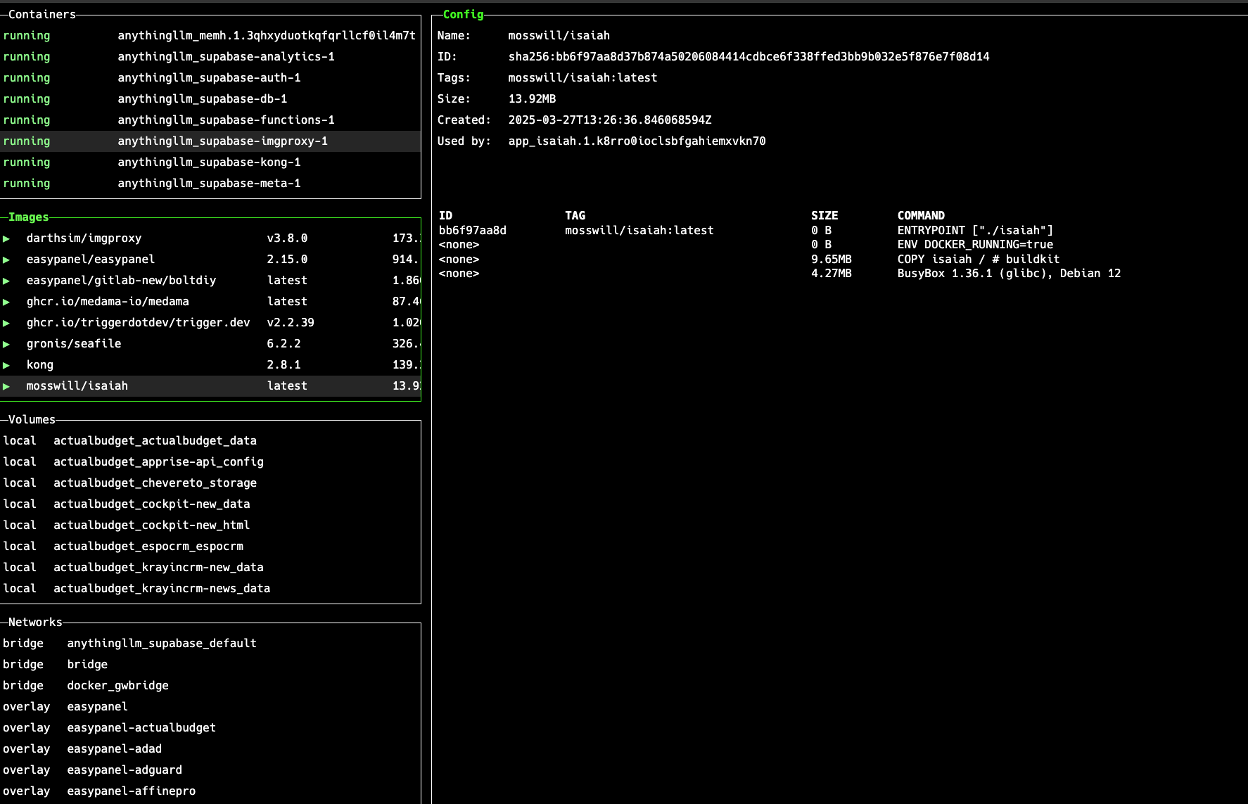Select network anythingllm_supabase_default
The width and height of the screenshot is (1248, 804).
click(162, 644)
